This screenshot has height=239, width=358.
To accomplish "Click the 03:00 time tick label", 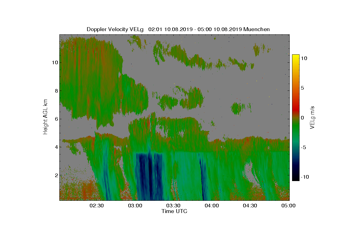I will 135,206.
